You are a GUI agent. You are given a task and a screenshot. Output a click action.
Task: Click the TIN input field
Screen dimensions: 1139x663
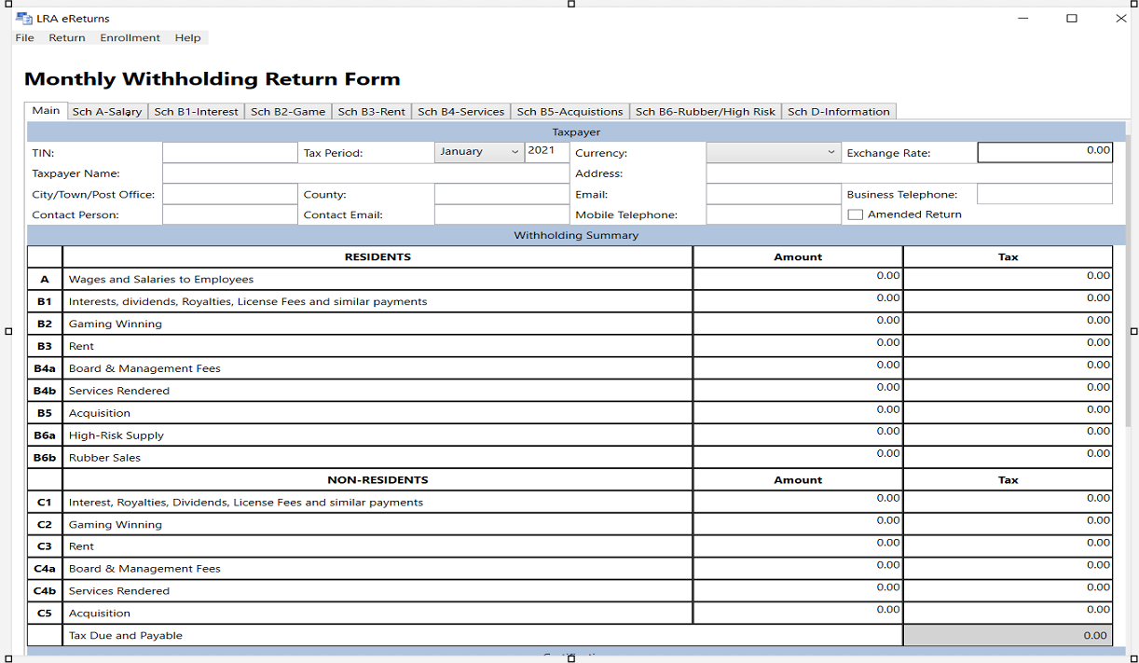[229, 153]
